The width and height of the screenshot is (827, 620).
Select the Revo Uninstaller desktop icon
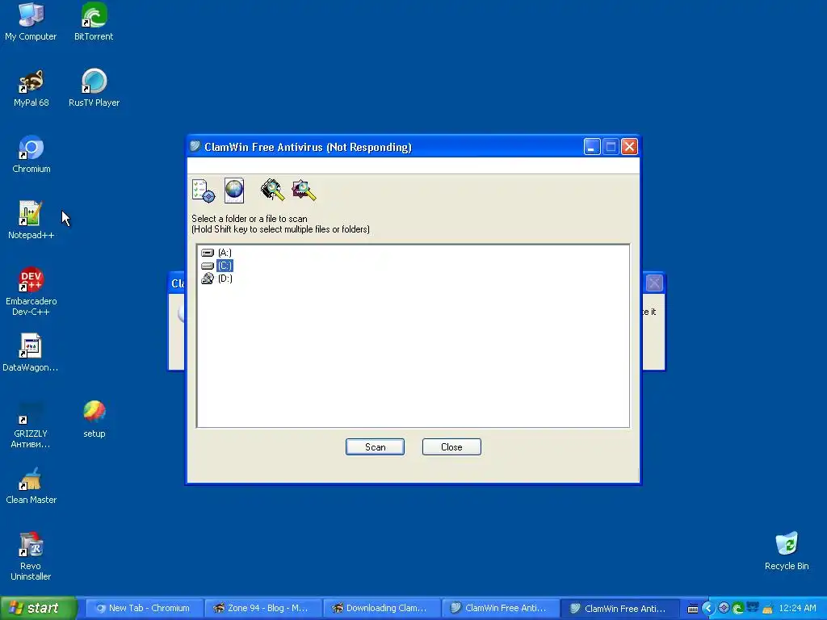tap(31, 557)
